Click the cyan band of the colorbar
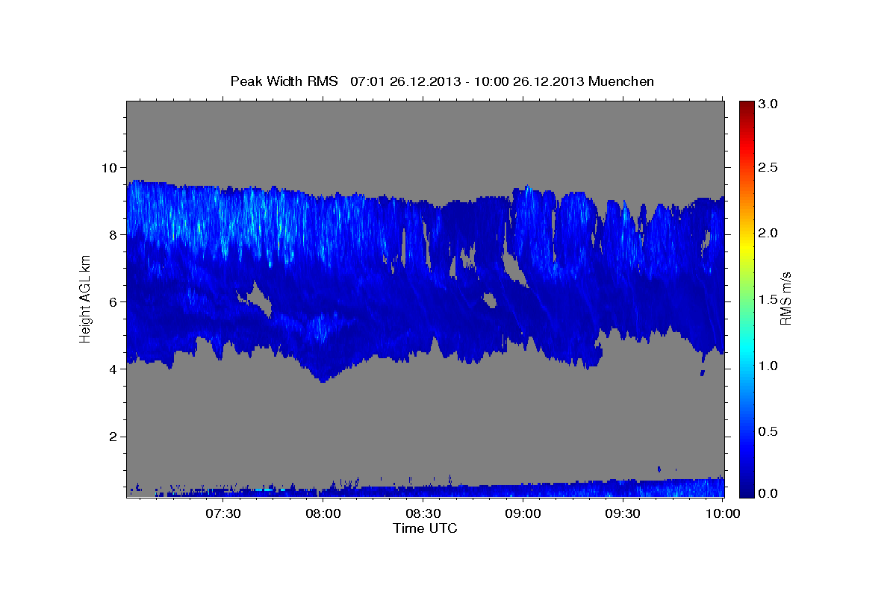 pos(747,348)
